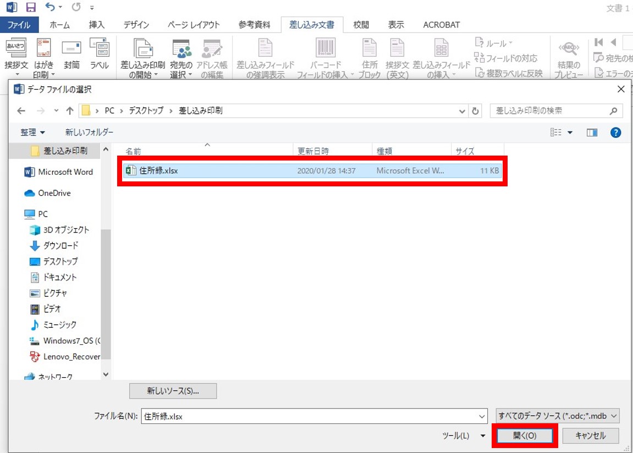Image resolution: width=633 pixels, height=453 pixels.
Task: Select ネットワーク in navigation pane
Action: pyautogui.click(x=48, y=377)
